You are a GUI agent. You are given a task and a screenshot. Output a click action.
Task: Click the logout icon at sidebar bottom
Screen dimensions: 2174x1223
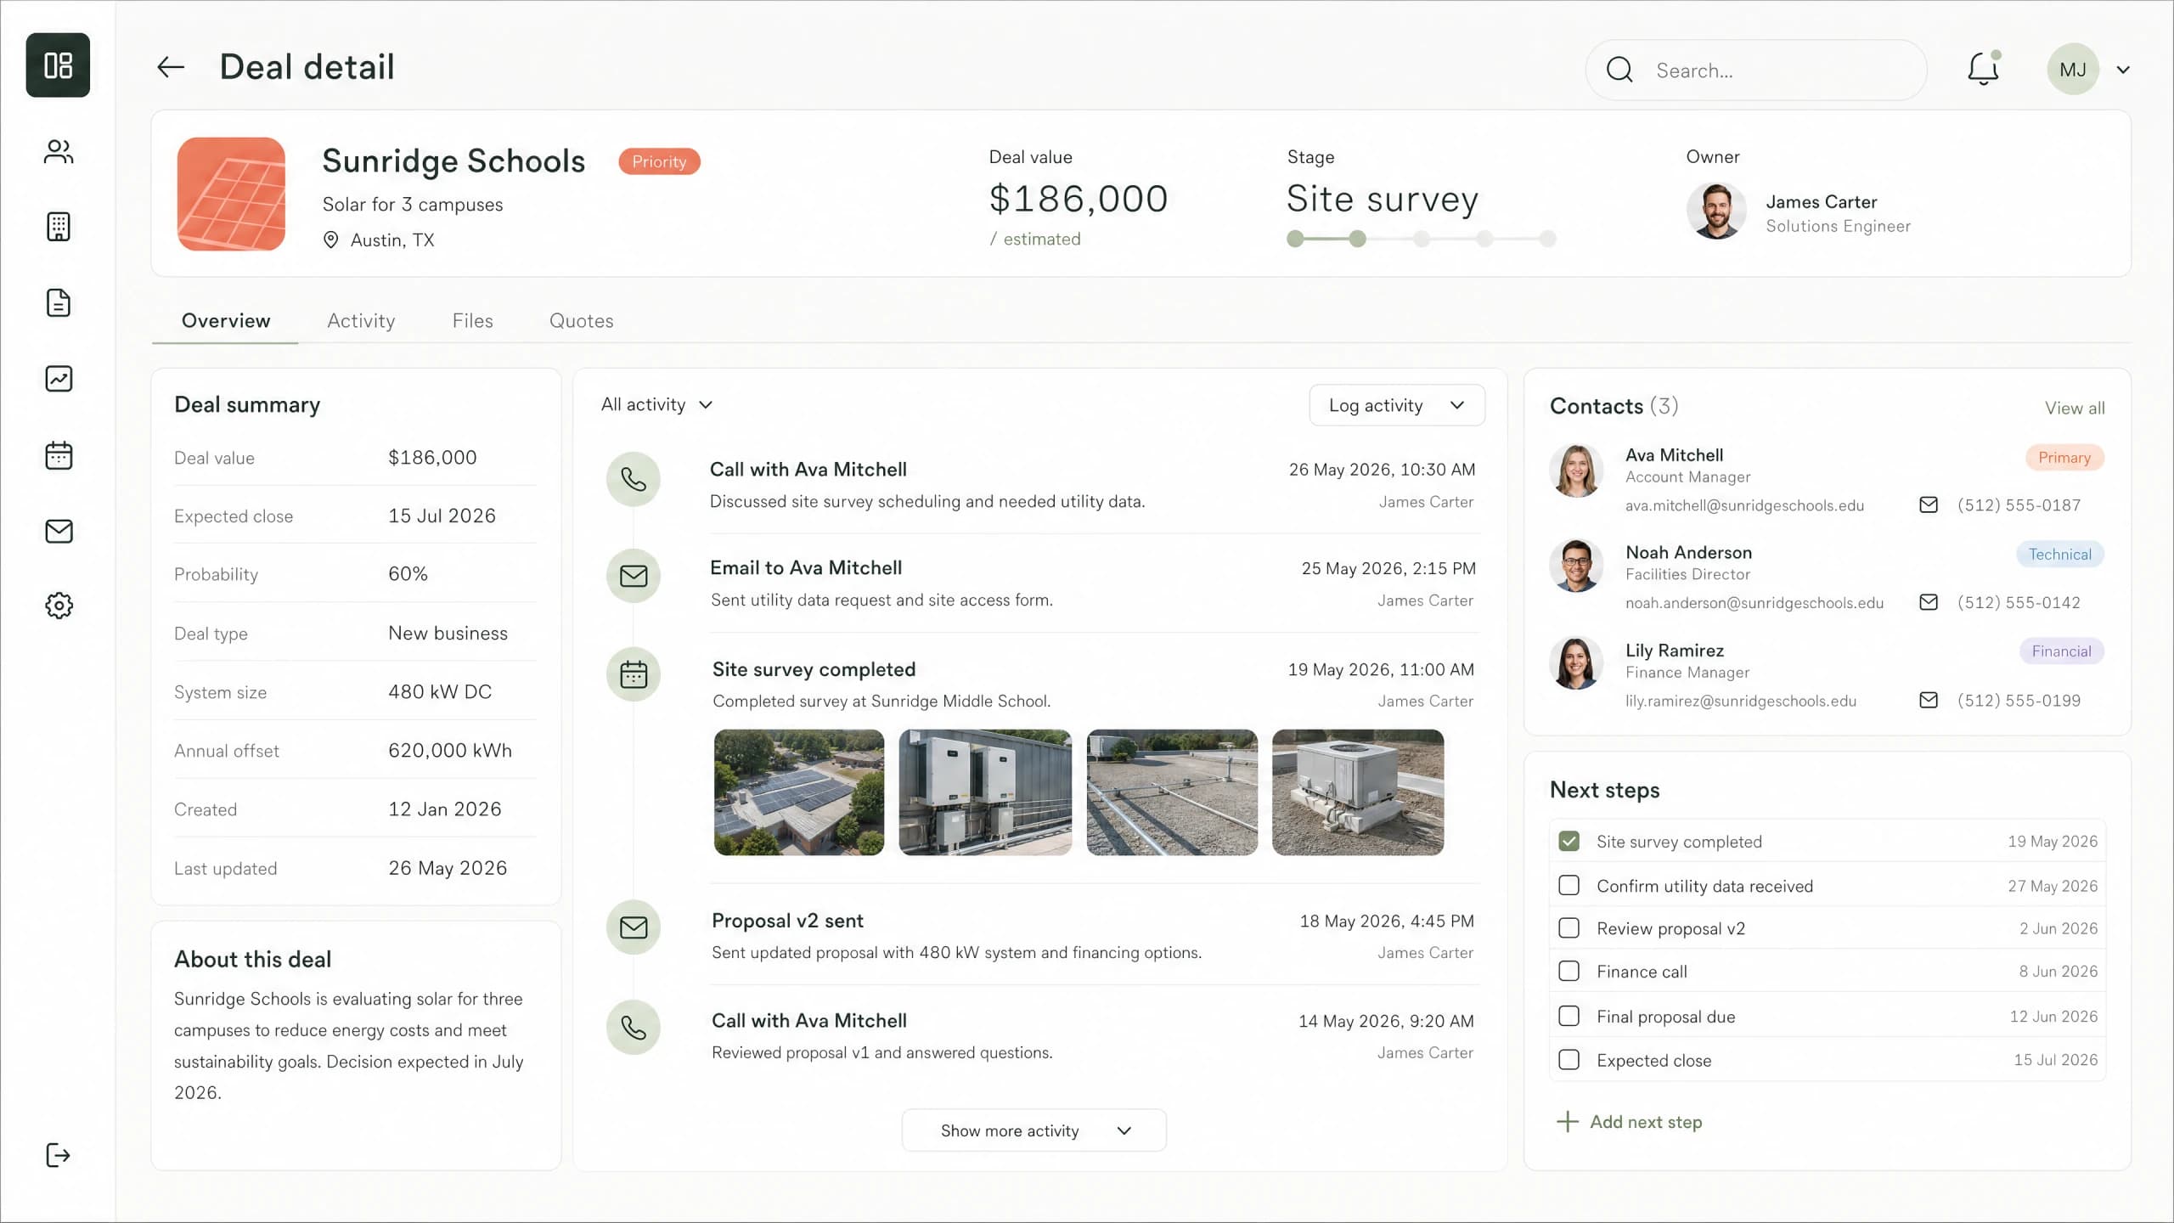58,1155
